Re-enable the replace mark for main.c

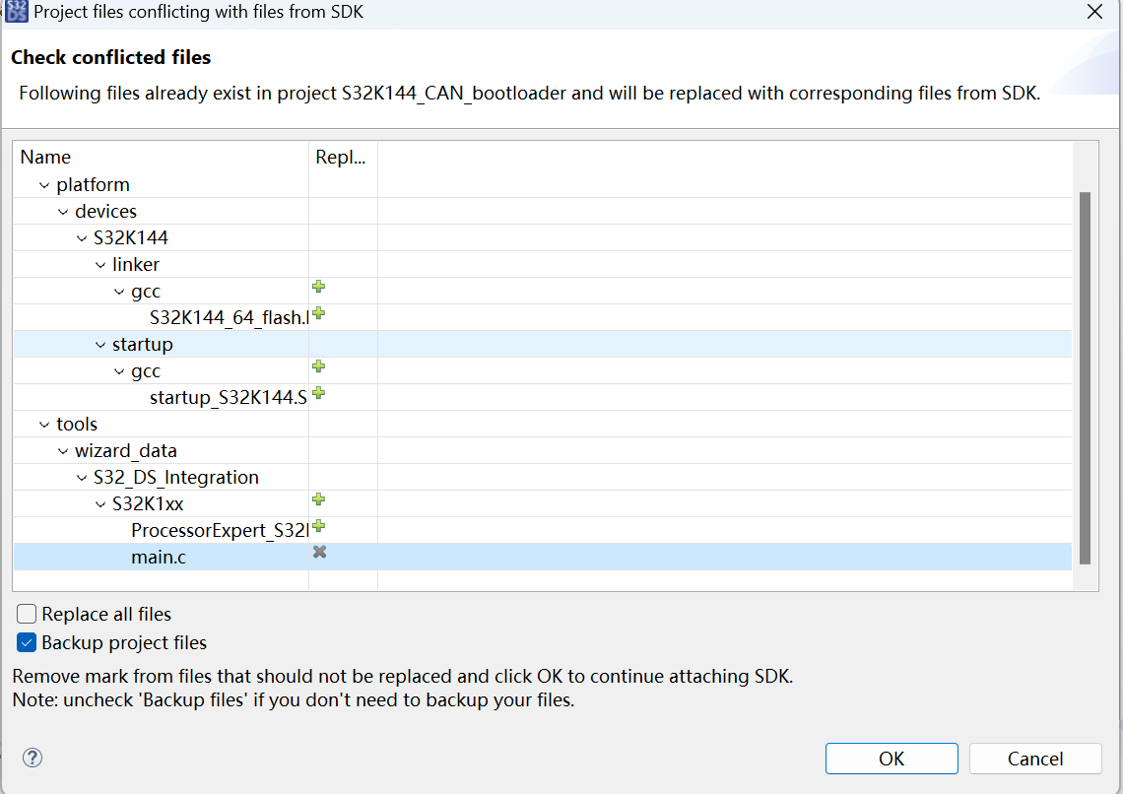pos(318,553)
